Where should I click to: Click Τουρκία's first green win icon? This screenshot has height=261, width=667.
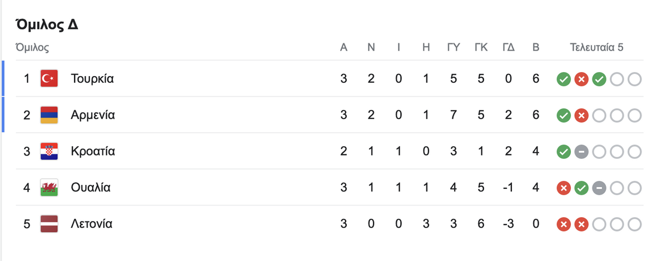tap(564, 79)
